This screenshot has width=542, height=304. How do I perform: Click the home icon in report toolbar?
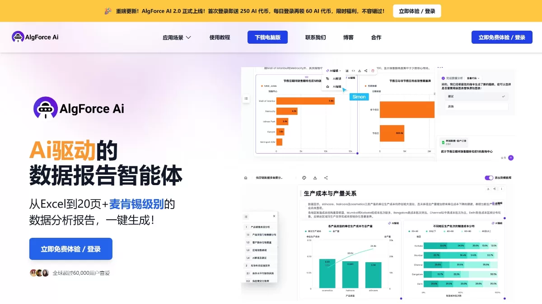(246, 178)
